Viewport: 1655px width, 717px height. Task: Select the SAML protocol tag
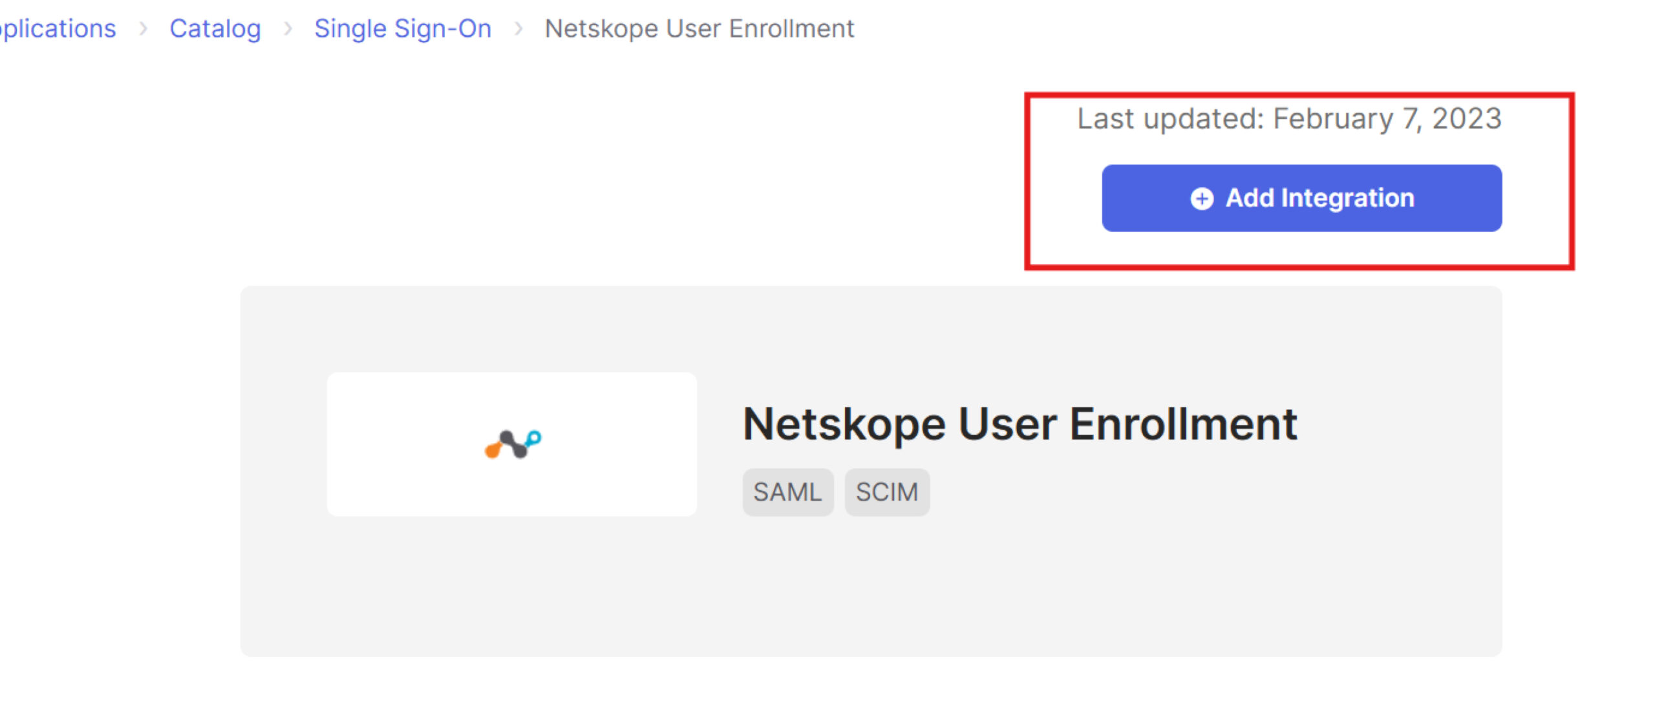pyautogui.click(x=788, y=492)
